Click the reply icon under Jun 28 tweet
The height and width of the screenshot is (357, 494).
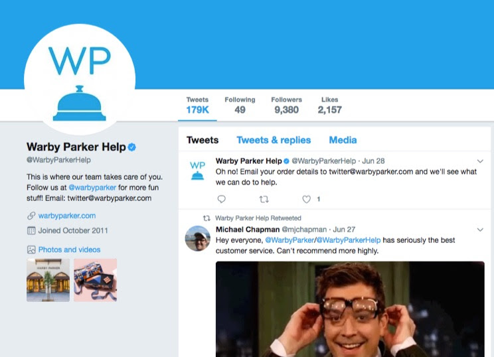(222, 199)
